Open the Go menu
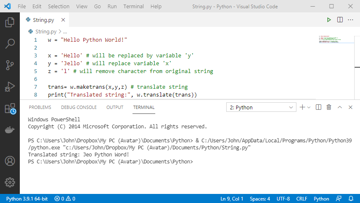Screen dimensions: 360x203 [x=97, y=7]
